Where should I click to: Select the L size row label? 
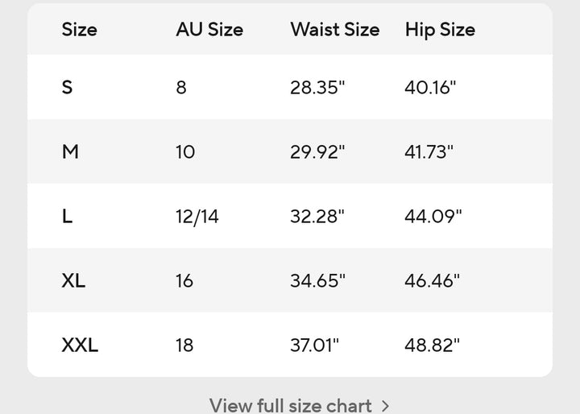click(67, 216)
